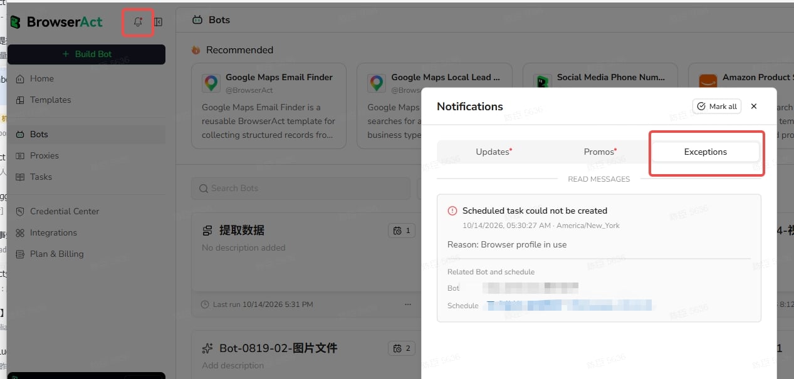Click Add description under Bot-0819-02
This screenshot has height=379, width=794.
(x=233, y=365)
